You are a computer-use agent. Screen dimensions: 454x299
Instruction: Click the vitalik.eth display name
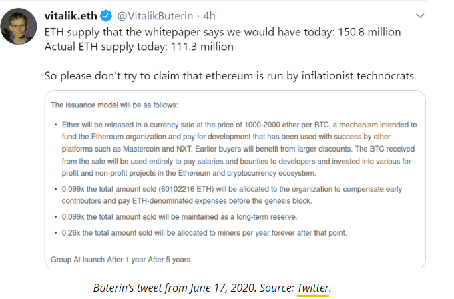(x=71, y=16)
